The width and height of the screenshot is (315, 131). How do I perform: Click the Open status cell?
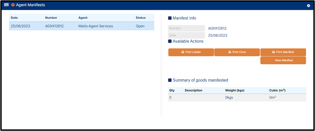click(140, 26)
